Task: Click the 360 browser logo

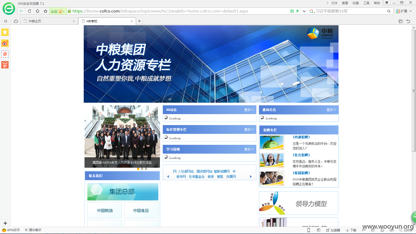Action: 9,9
